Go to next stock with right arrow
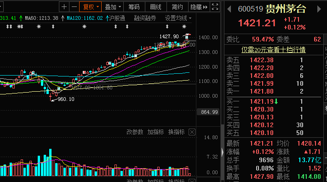 tap(319, 9)
